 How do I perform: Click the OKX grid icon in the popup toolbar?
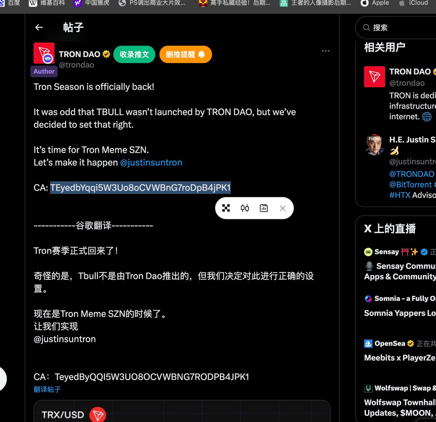coord(226,208)
